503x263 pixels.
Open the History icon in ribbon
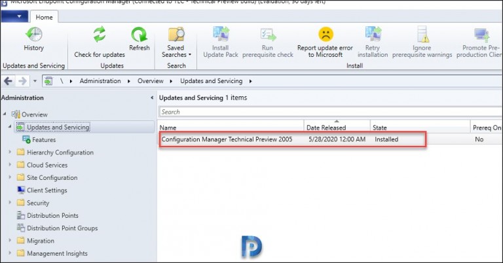(33, 34)
